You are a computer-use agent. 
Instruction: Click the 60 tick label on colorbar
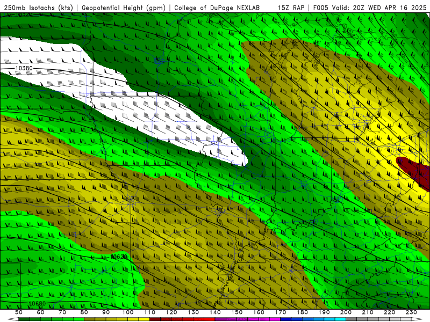[40, 312]
